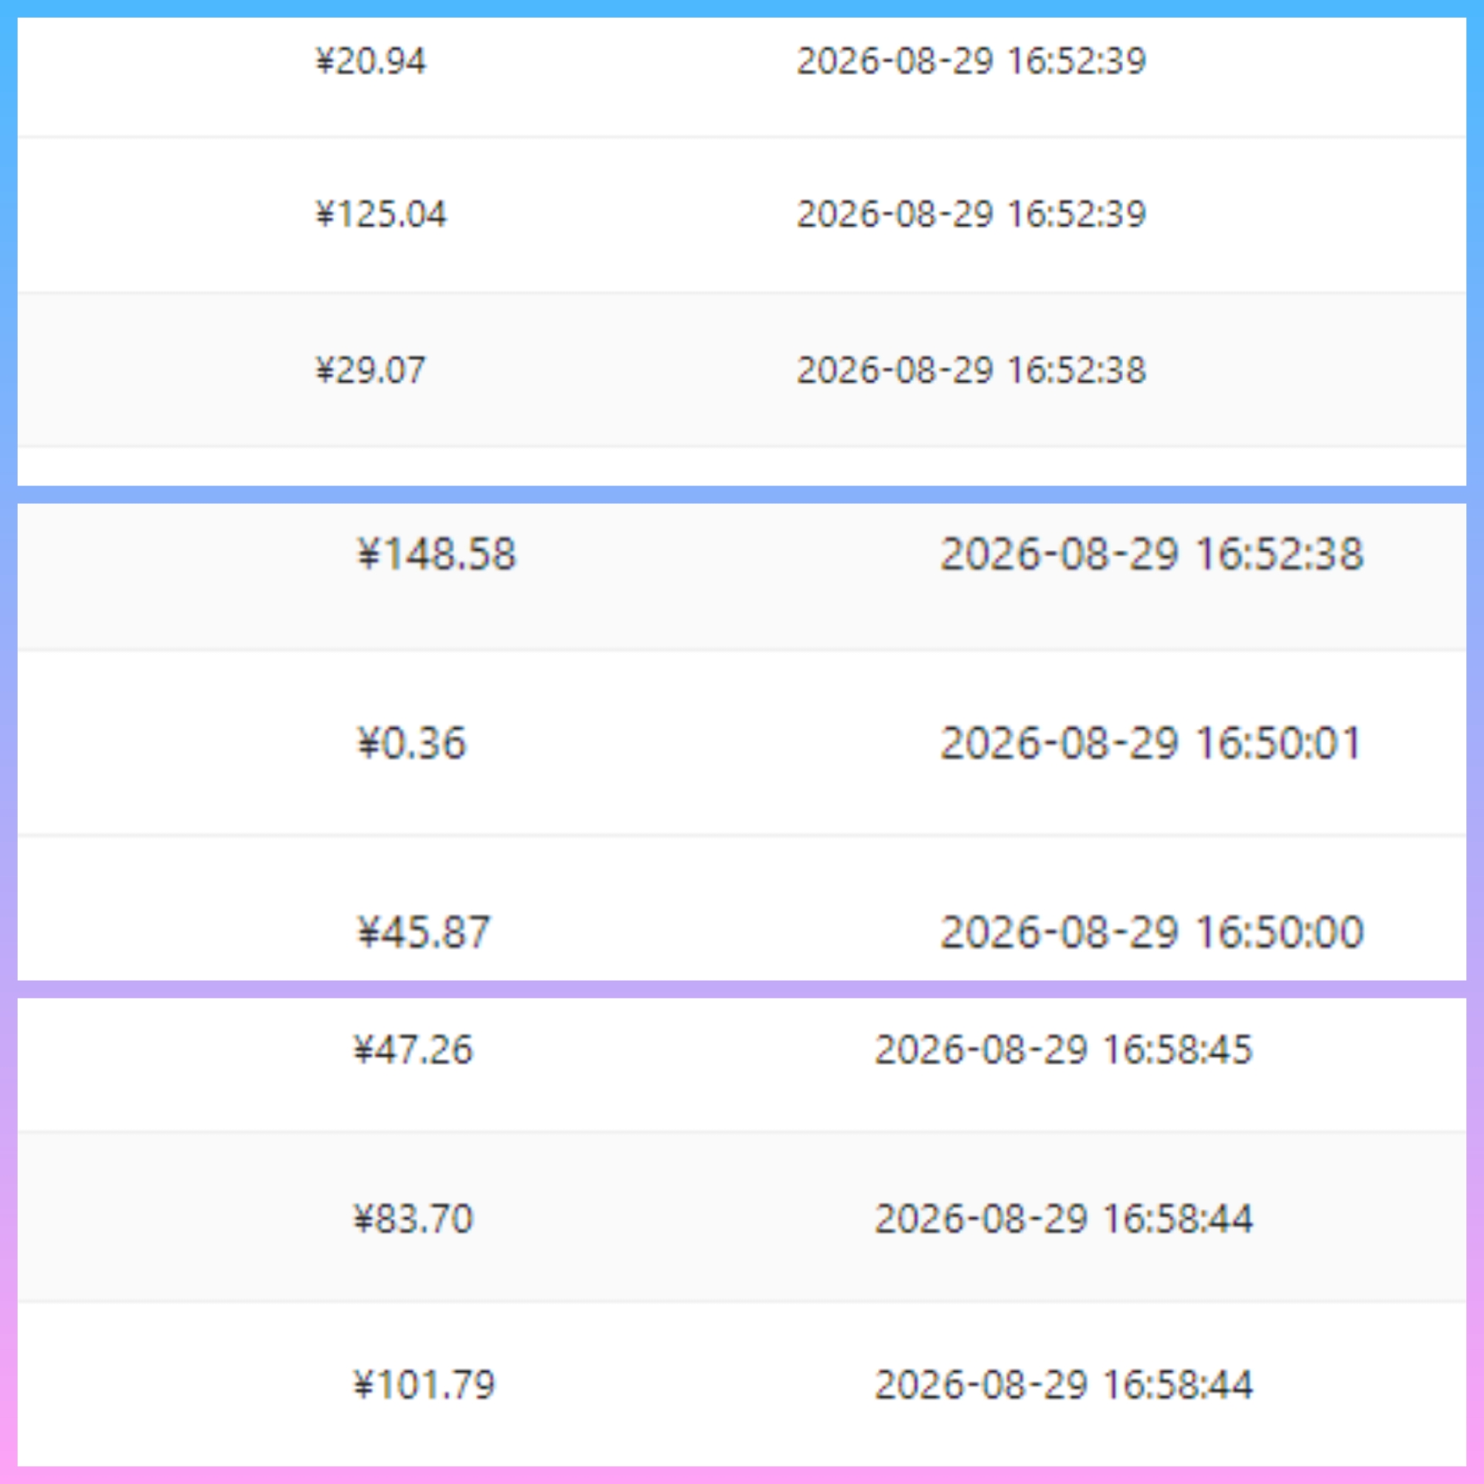The width and height of the screenshot is (1484, 1484).
Task: Select the 2026-08-29 16:58:45 timestamp
Action: point(1064,1050)
